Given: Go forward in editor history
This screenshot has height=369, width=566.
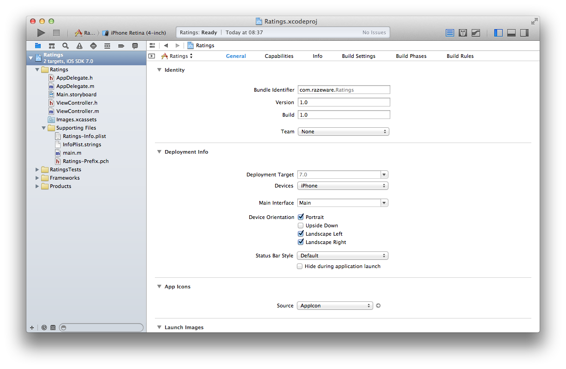Looking at the screenshot, I should coord(178,45).
